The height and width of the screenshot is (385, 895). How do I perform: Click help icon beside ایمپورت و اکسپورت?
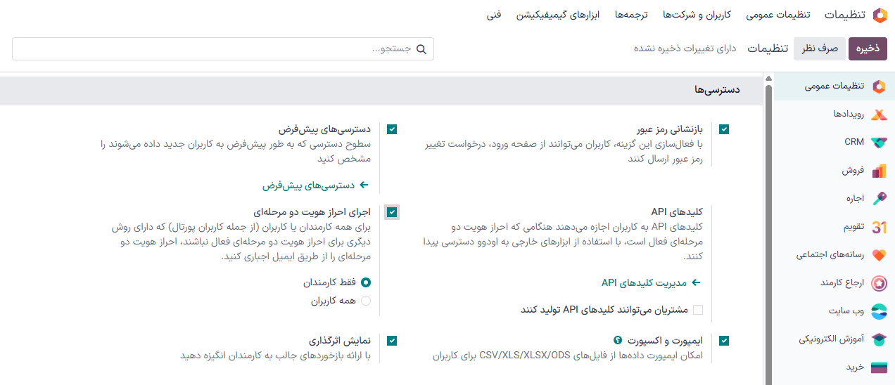tap(618, 340)
